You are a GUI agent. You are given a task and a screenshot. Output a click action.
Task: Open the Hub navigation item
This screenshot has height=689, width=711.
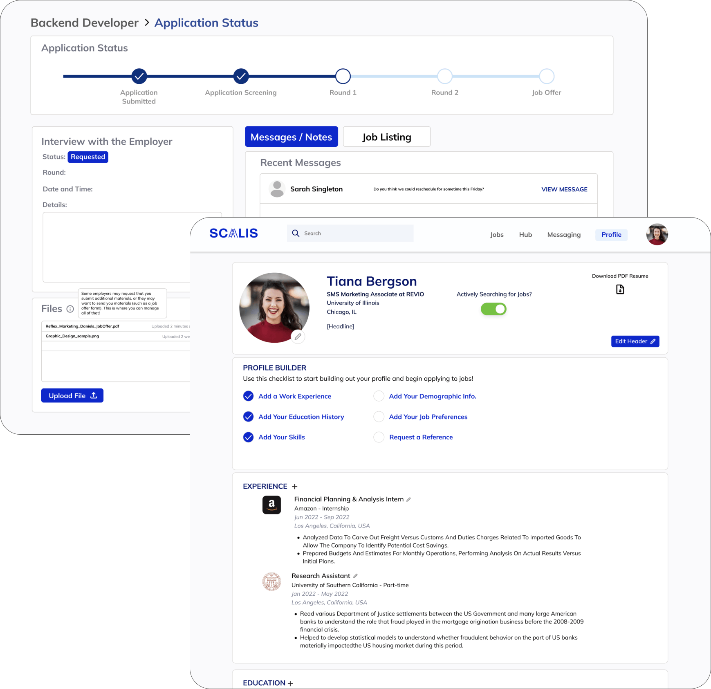point(525,235)
